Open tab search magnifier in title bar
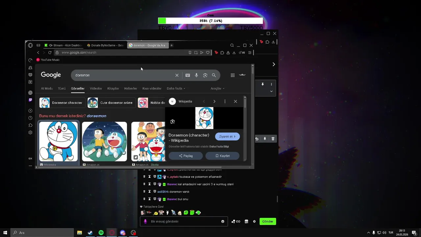 pyautogui.click(x=232, y=45)
